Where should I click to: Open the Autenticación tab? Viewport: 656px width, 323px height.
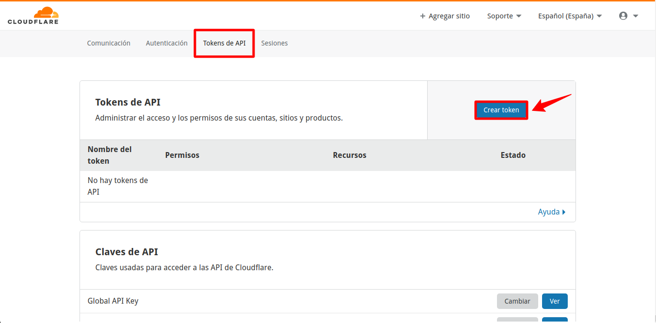coord(166,43)
